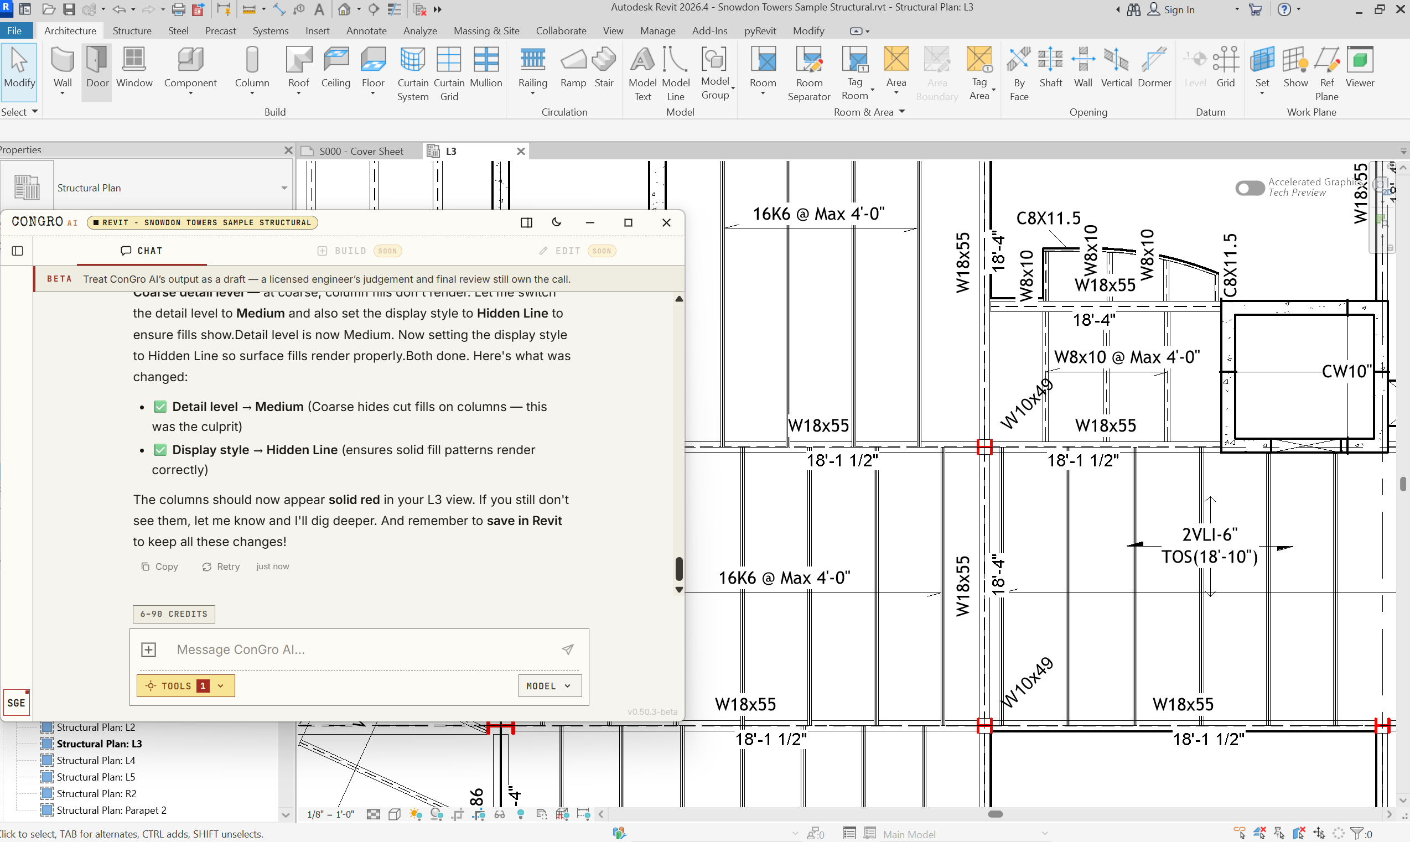
Task: Open the Collaborate ribbon tab
Action: [561, 30]
